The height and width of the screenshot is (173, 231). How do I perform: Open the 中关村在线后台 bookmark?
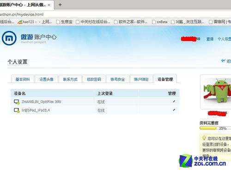[x=93, y=22]
